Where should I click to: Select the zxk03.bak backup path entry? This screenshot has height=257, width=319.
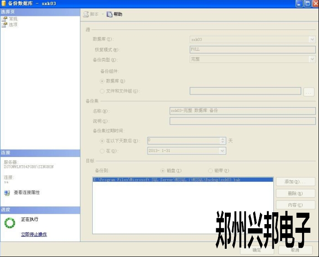tap(182, 180)
